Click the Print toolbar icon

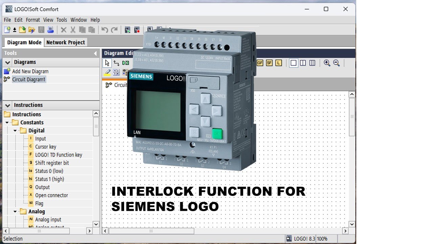point(50,30)
